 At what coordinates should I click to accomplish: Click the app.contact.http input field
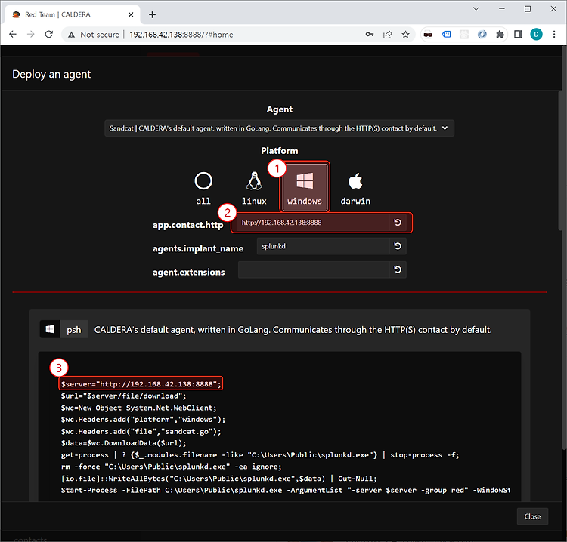tap(313, 223)
